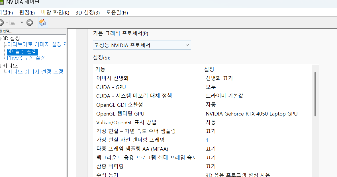The width and height of the screenshot is (337, 177).
Task: Collapse the 3D 설정 tree node
Action: [x=1, y=38]
